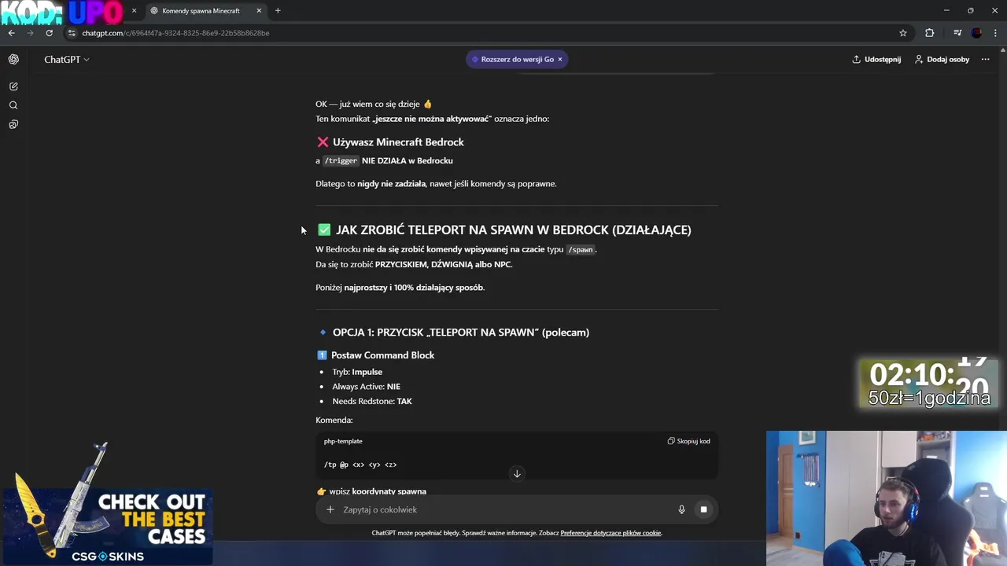This screenshot has height=566, width=1007.
Task: Click the '/trigger' inline code text
Action: coord(341,160)
